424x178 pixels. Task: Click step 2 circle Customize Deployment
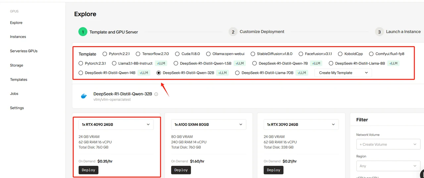click(x=233, y=32)
